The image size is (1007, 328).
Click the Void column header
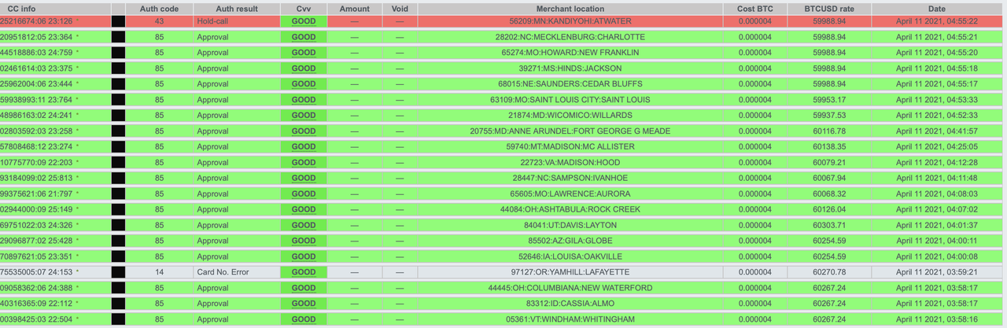[x=400, y=9]
